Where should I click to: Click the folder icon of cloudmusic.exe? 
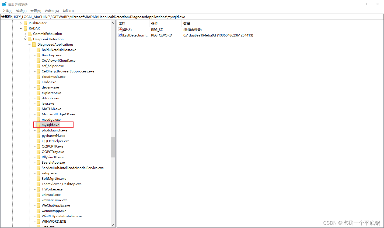(39, 77)
